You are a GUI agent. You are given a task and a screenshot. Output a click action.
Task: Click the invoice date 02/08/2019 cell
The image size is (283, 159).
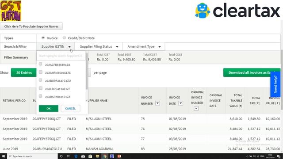click(x=177, y=129)
